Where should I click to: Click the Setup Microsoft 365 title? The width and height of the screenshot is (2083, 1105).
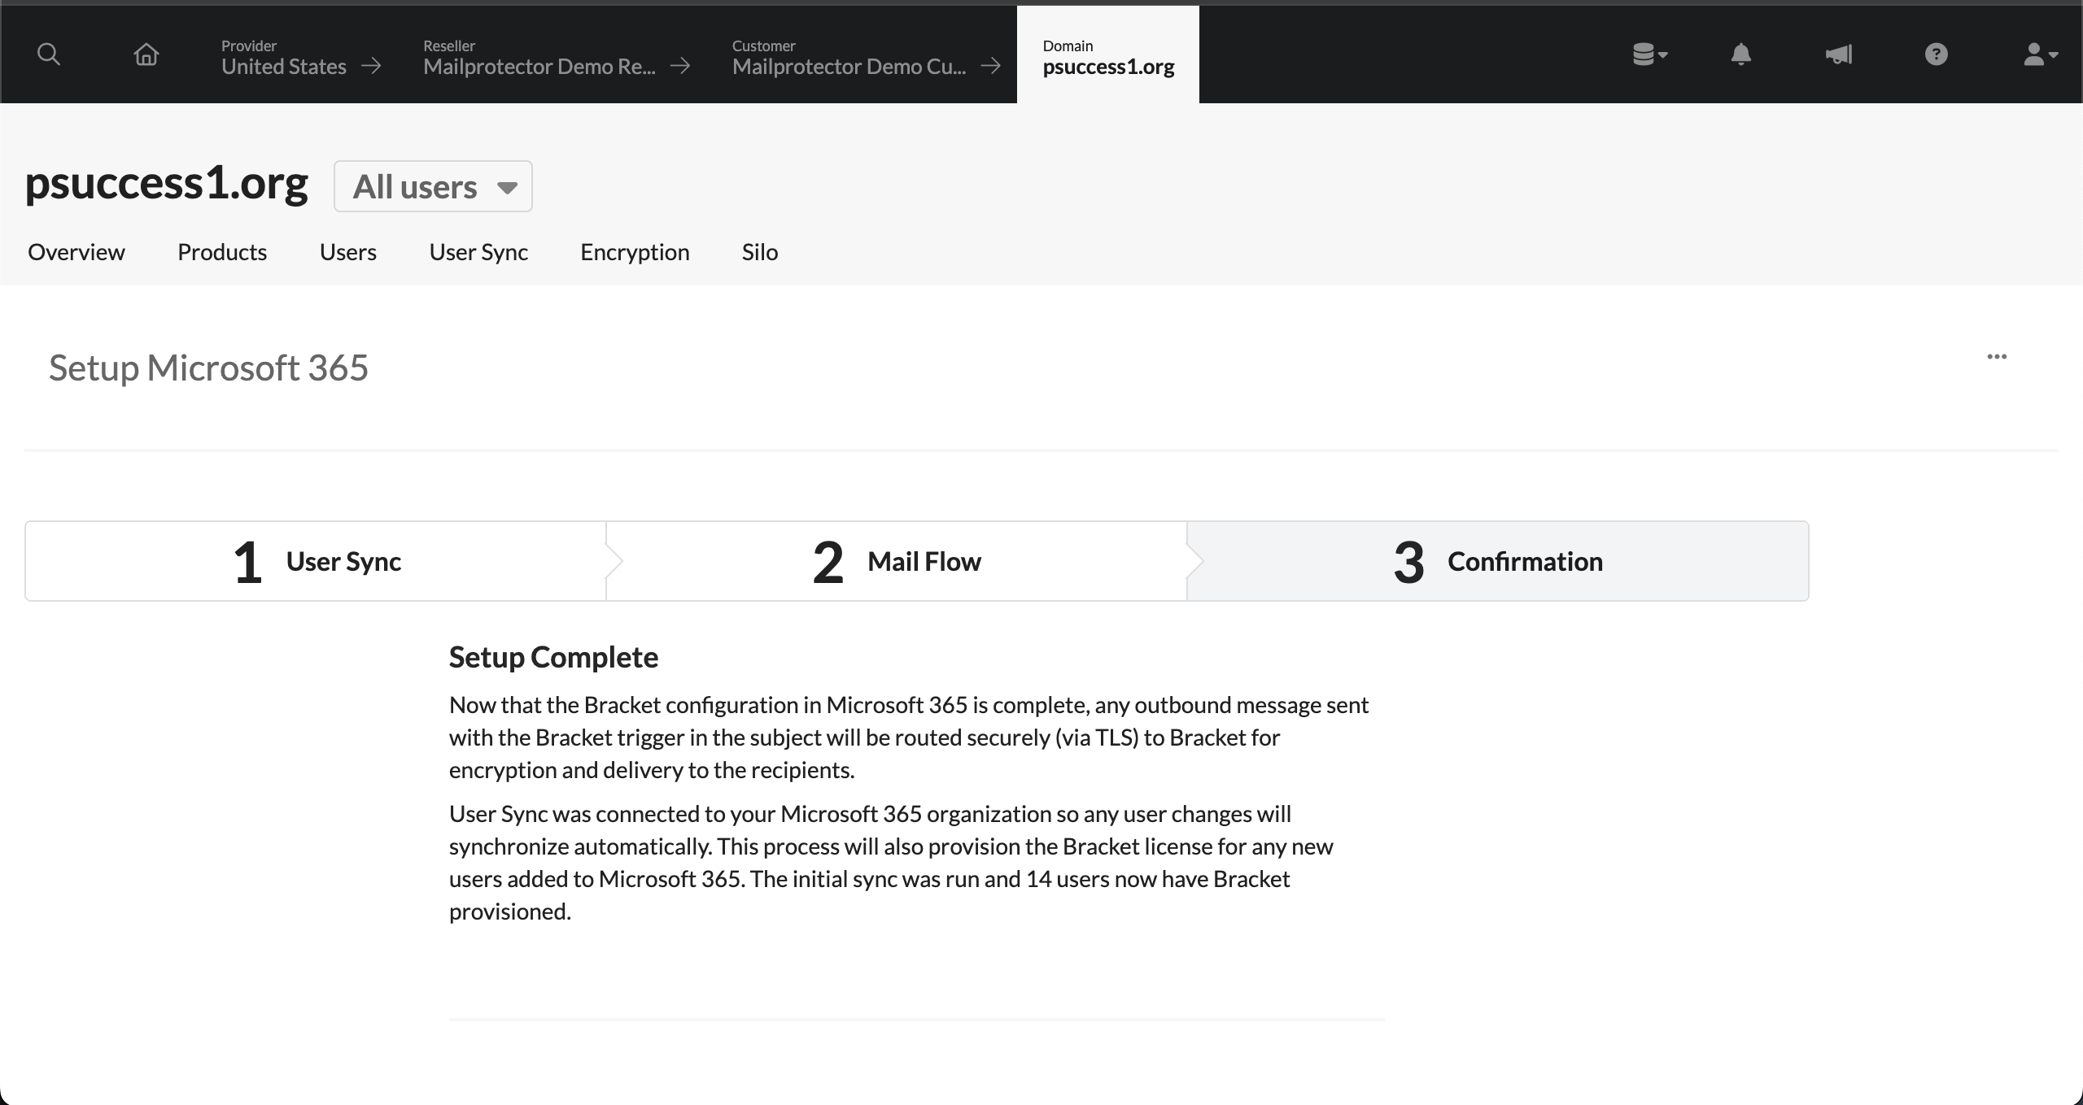[208, 368]
